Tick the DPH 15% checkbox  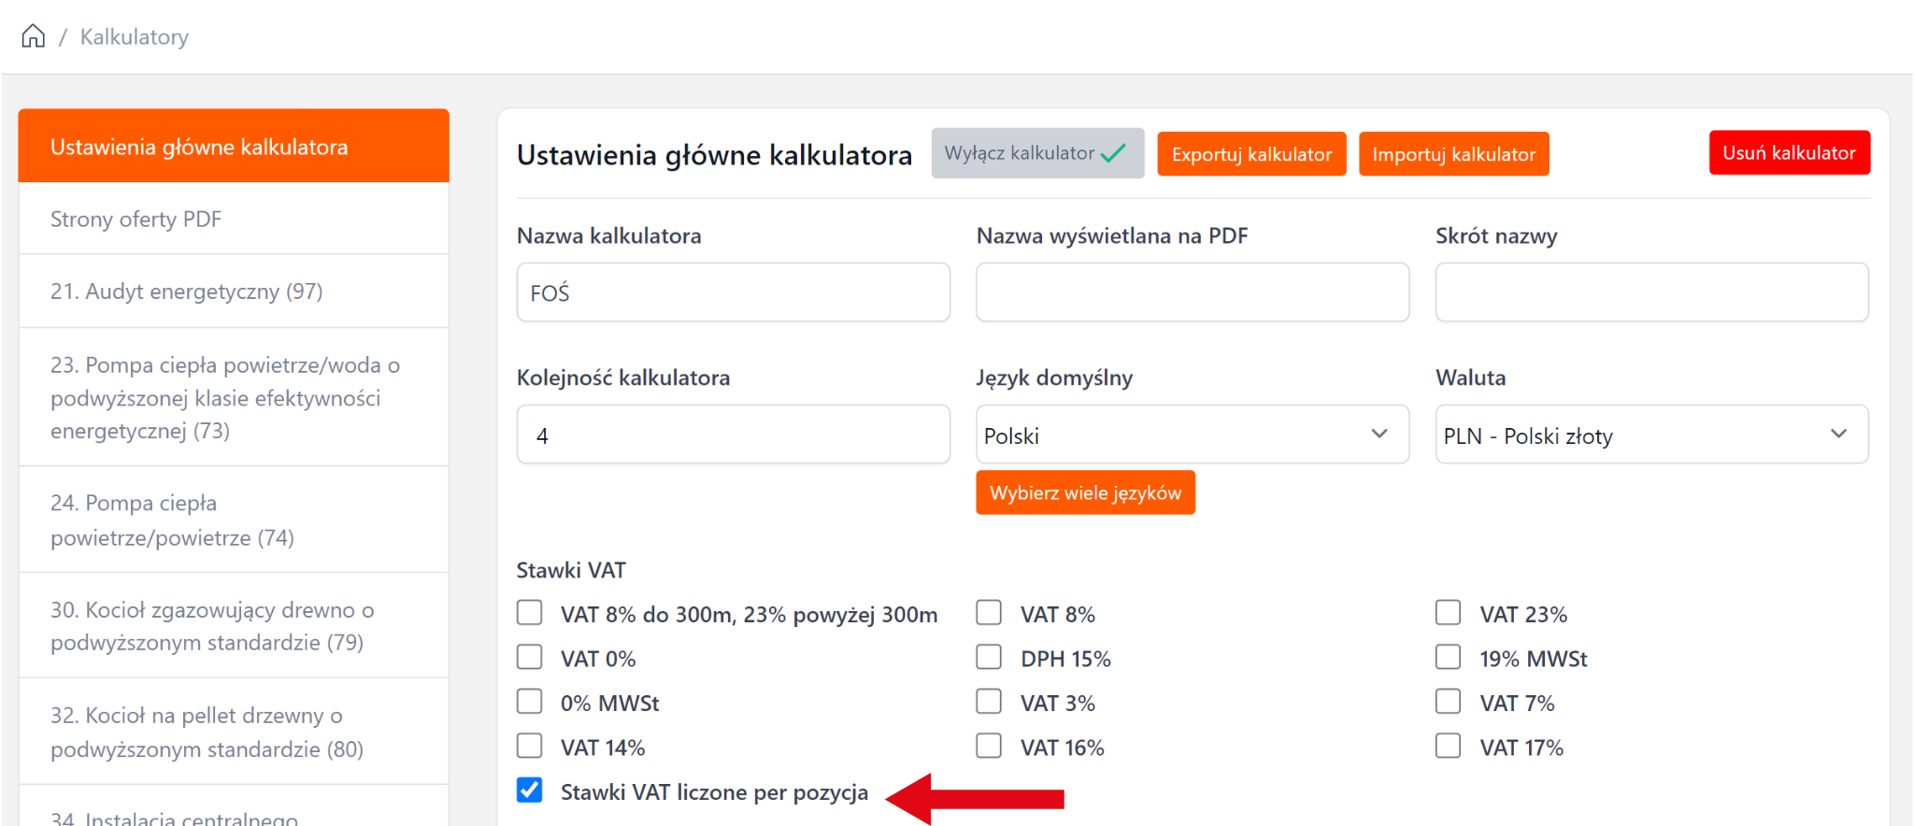pos(989,658)
